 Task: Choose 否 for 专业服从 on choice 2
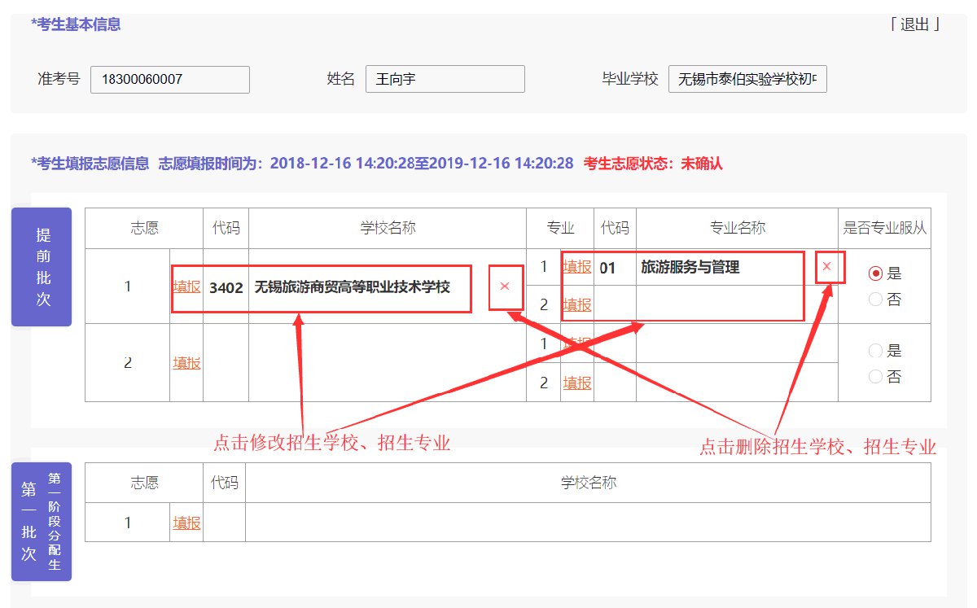(x=876, y=377)
